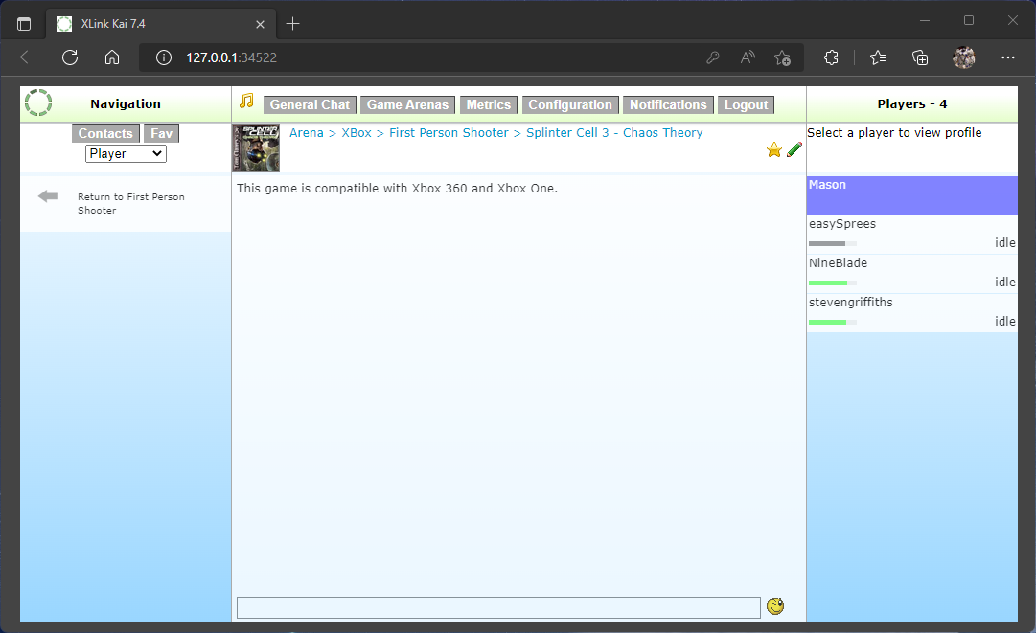Follow the First Person Shooter breadcrumb link
The image size is (1036, 633).
(449, 133)
